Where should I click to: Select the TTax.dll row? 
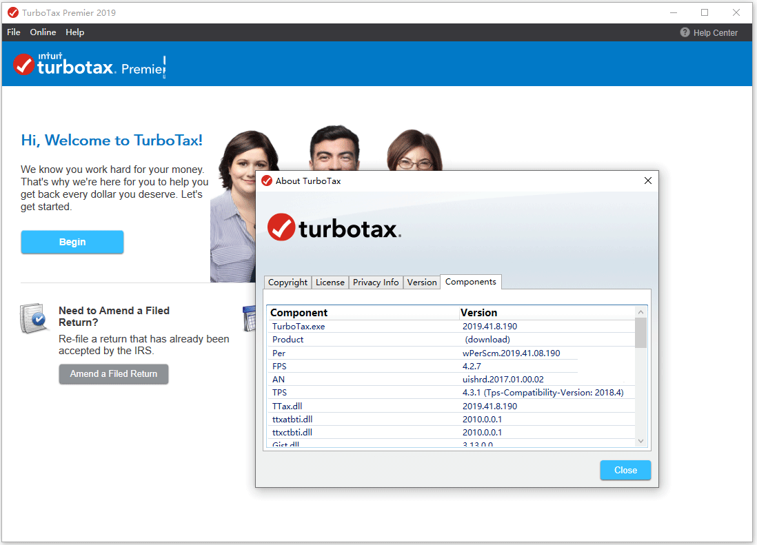[x=452, y=406]
